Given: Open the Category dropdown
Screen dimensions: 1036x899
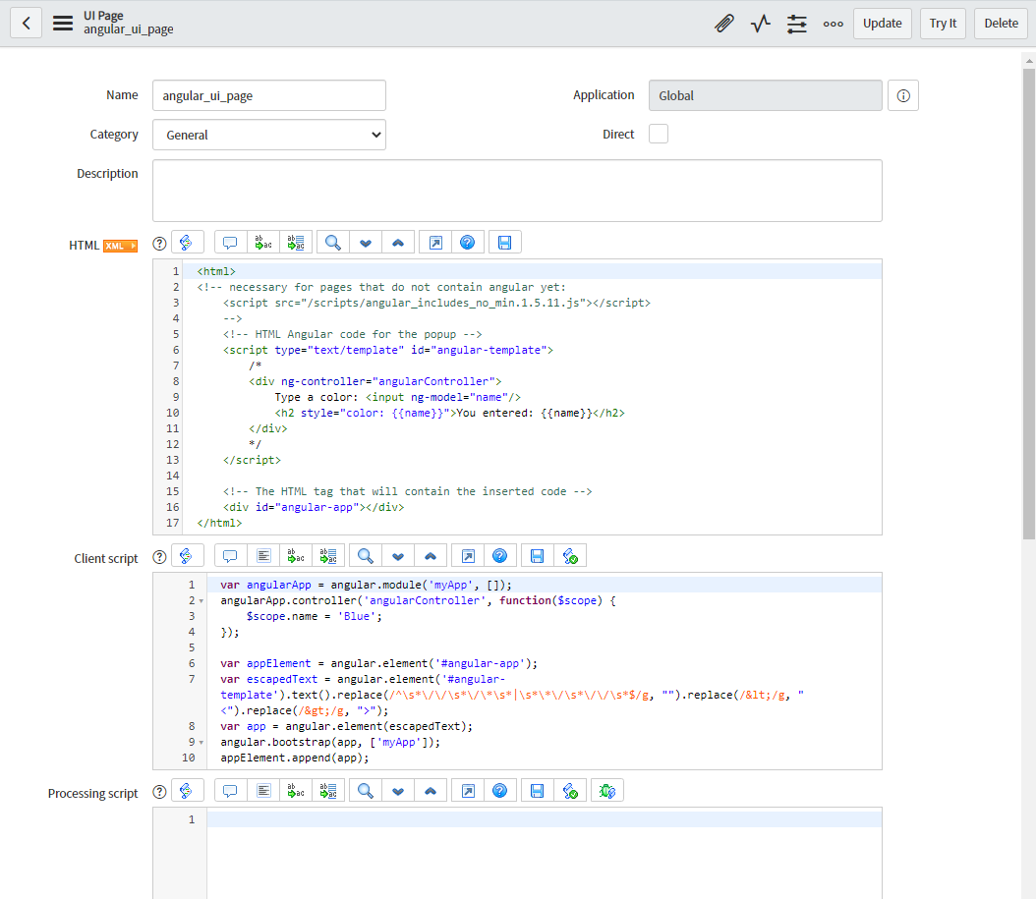Looking at the screenshot, I should click(268, 135).
